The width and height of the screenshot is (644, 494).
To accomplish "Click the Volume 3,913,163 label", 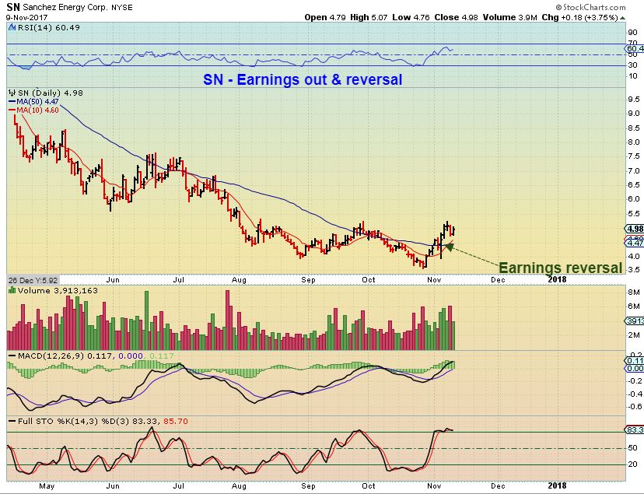I will (58, 291).
